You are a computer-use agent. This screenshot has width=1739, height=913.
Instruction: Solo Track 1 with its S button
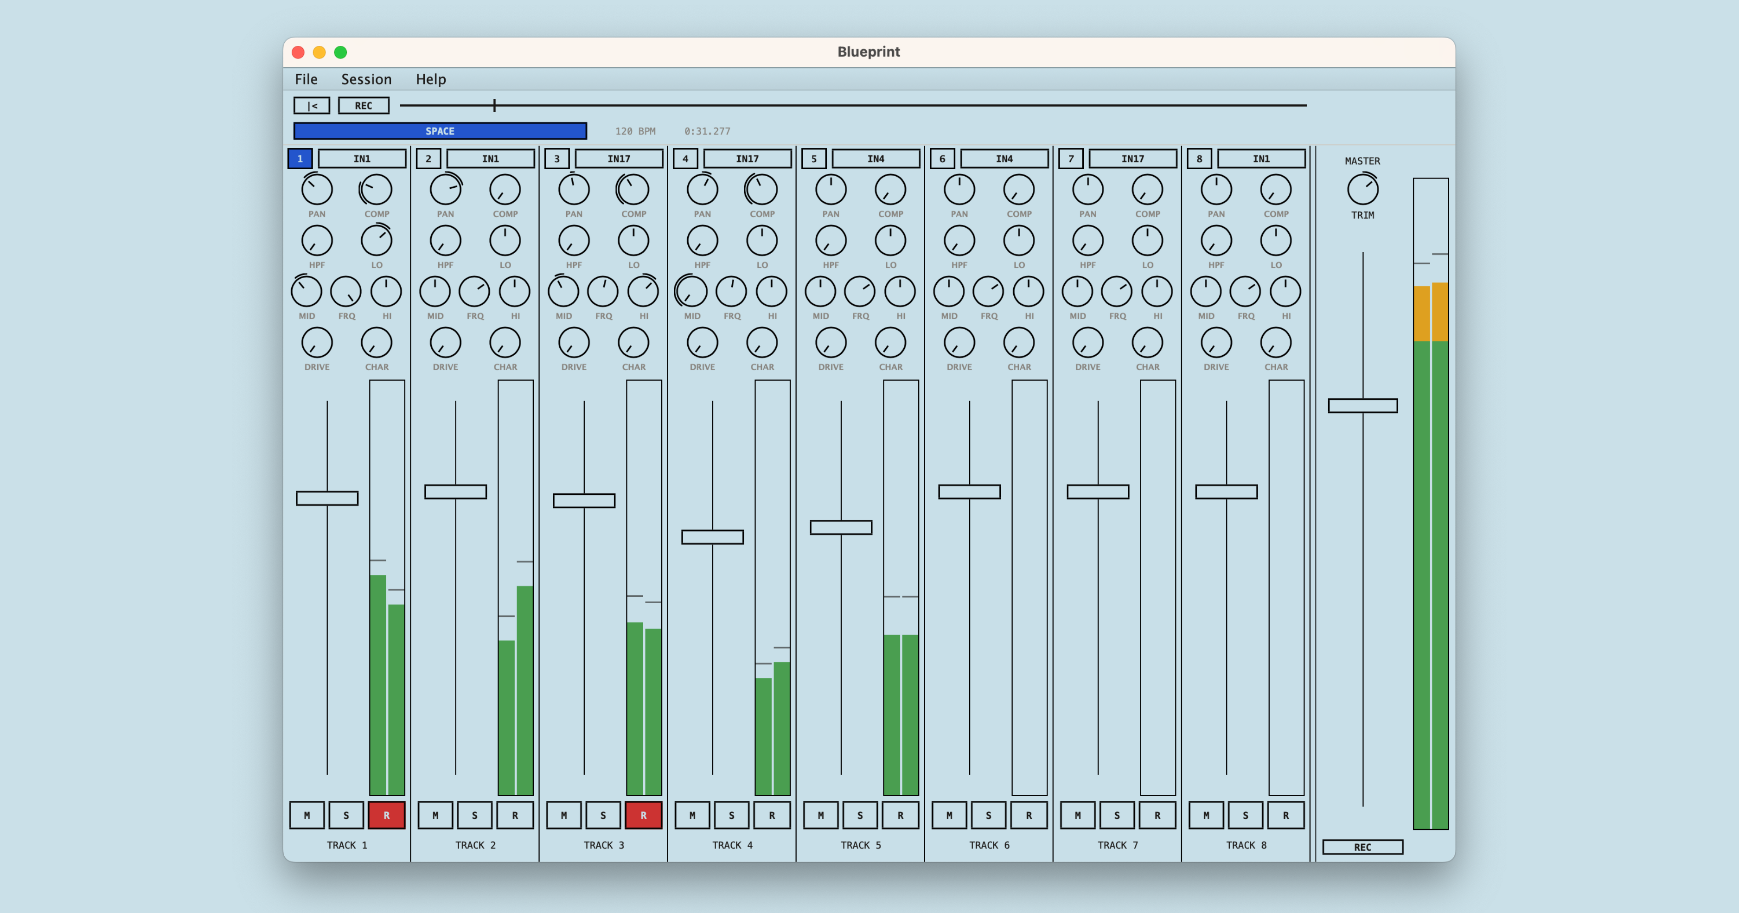pos(346,815)
